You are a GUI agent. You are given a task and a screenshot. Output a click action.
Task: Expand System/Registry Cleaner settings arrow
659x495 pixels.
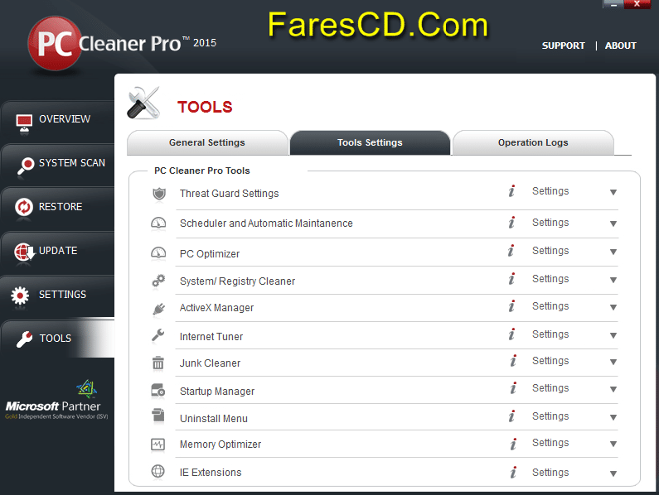point(613,280)
